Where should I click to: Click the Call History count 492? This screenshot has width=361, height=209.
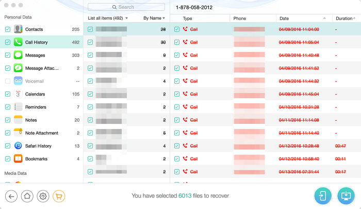[75, 42]
